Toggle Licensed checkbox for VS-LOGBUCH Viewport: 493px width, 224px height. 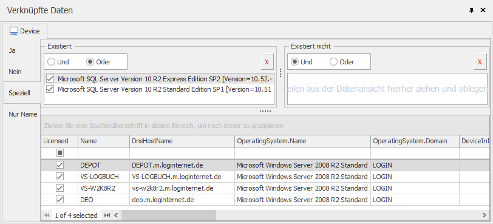click(x=59, y=177)
